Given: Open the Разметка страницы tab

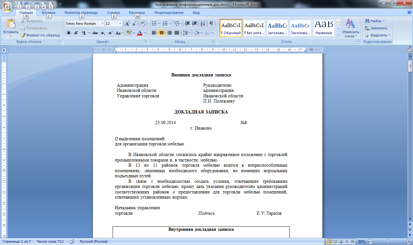Looking at the screenshot, I should tap(81, 13).
